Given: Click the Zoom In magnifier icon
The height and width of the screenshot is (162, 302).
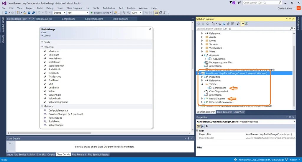Looking at the screenshot, I should pos(124,13).
